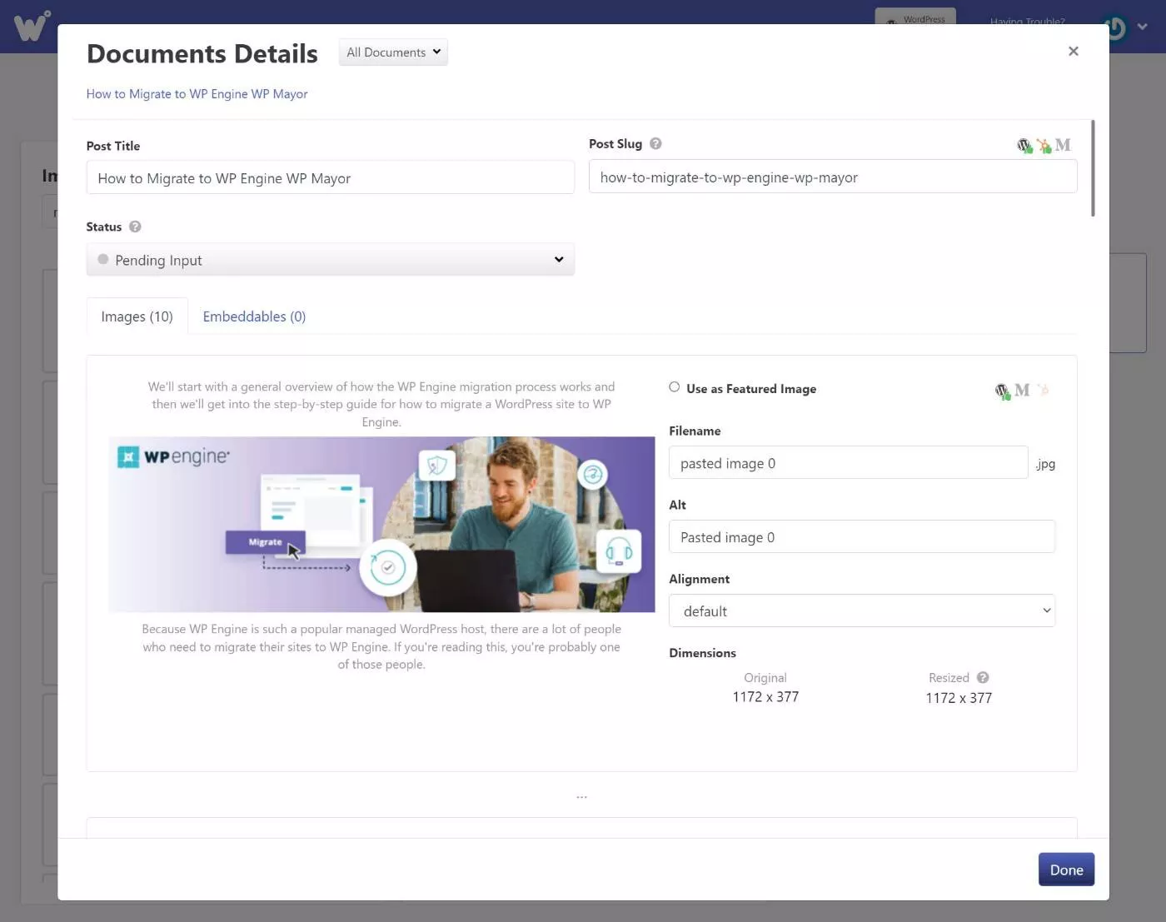Edit the Filename field with pasted image 0

coord(849,463)
